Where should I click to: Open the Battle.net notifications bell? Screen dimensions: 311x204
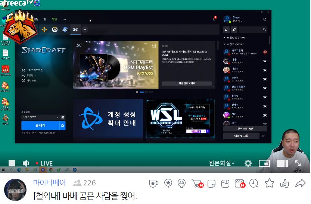pyautogui.click(x=214, y=19)
